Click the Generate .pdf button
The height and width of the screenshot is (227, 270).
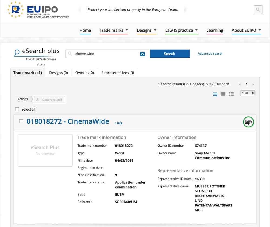49,100
